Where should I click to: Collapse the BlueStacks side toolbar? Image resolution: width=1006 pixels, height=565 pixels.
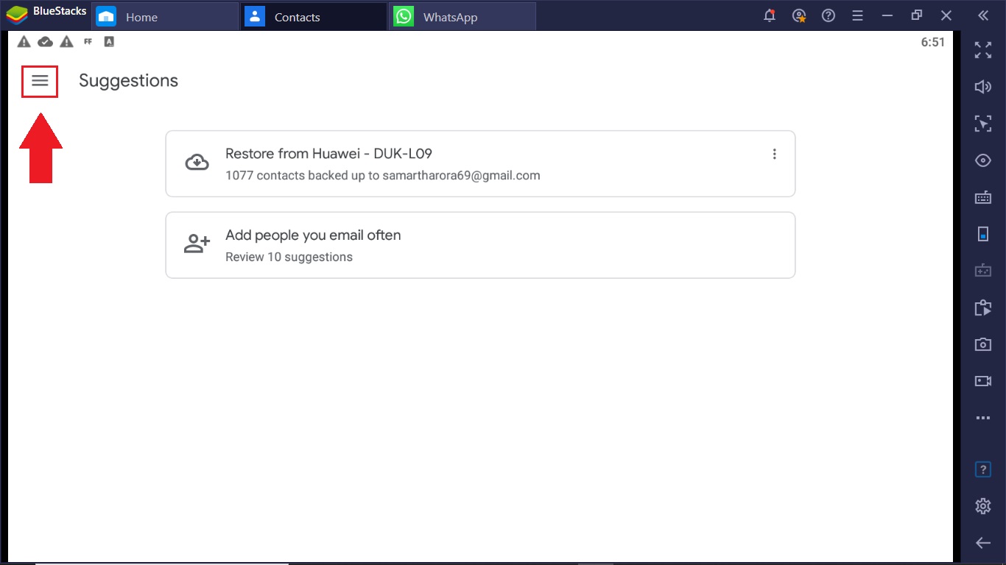[982, 15]
